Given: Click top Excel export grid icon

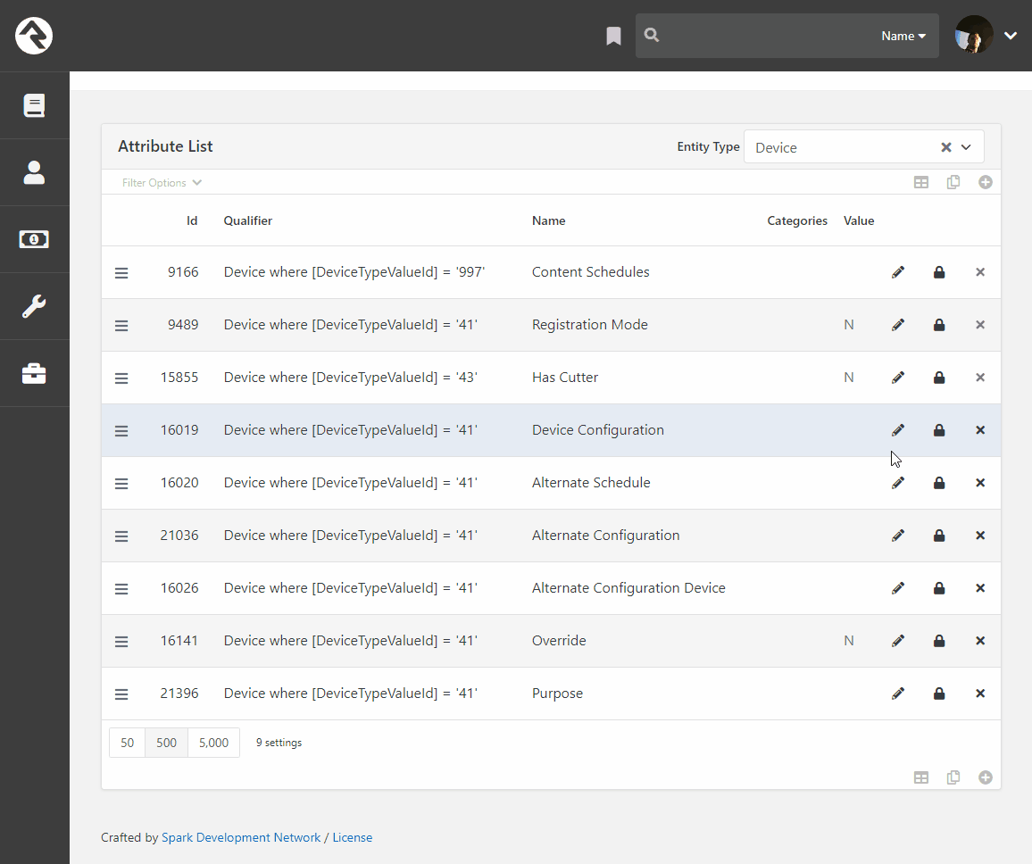Looking at the screenshot, I should pyautogui.click(x=921, y=182).
